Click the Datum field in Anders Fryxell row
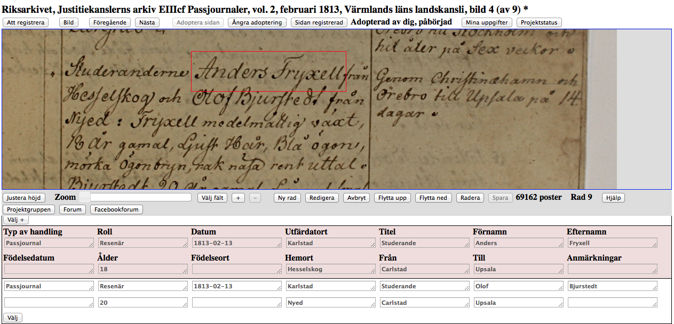Screen dimensions: 674x324 (x=237, y=243)
